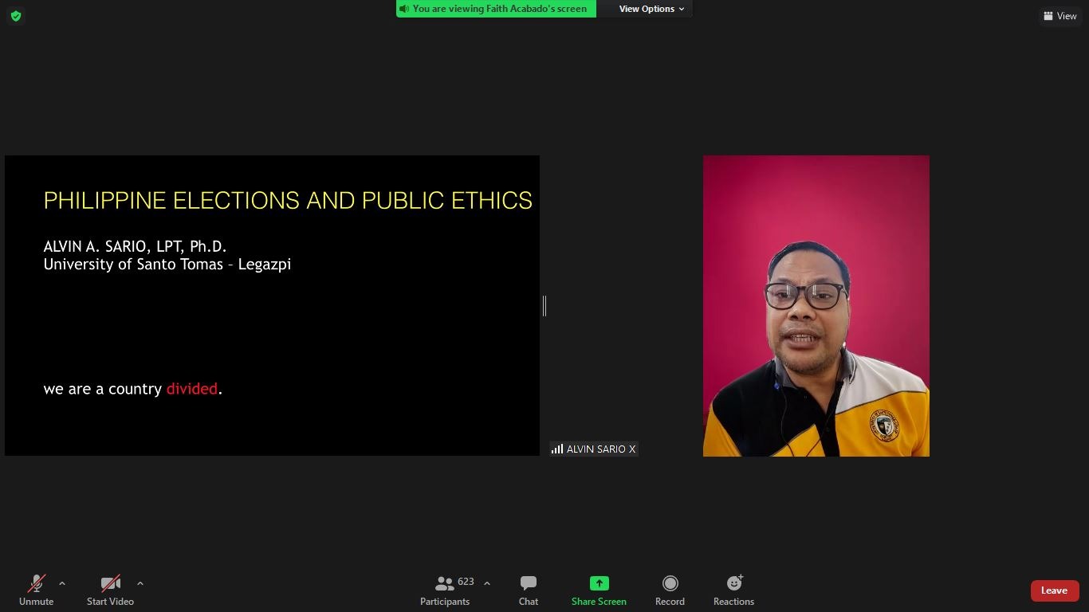Click the screen viewing notification banner
The height and width of the screenshot is (612, 1089).
[496, 9]
